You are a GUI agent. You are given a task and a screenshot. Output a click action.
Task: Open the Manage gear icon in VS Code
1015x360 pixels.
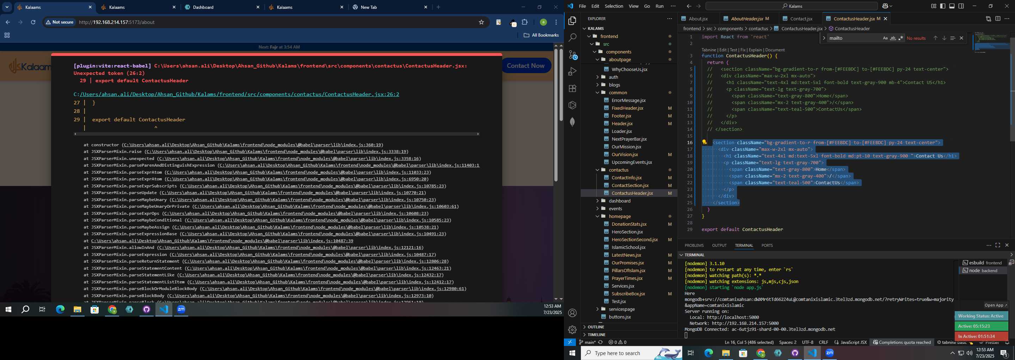572,329
